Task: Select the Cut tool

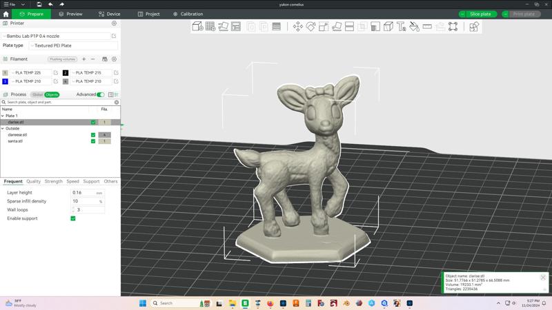Action: [x=349, y=26]
